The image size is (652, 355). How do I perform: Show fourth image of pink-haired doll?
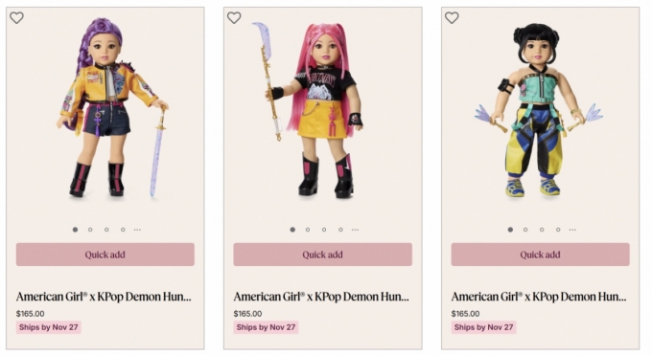(340, 230)
